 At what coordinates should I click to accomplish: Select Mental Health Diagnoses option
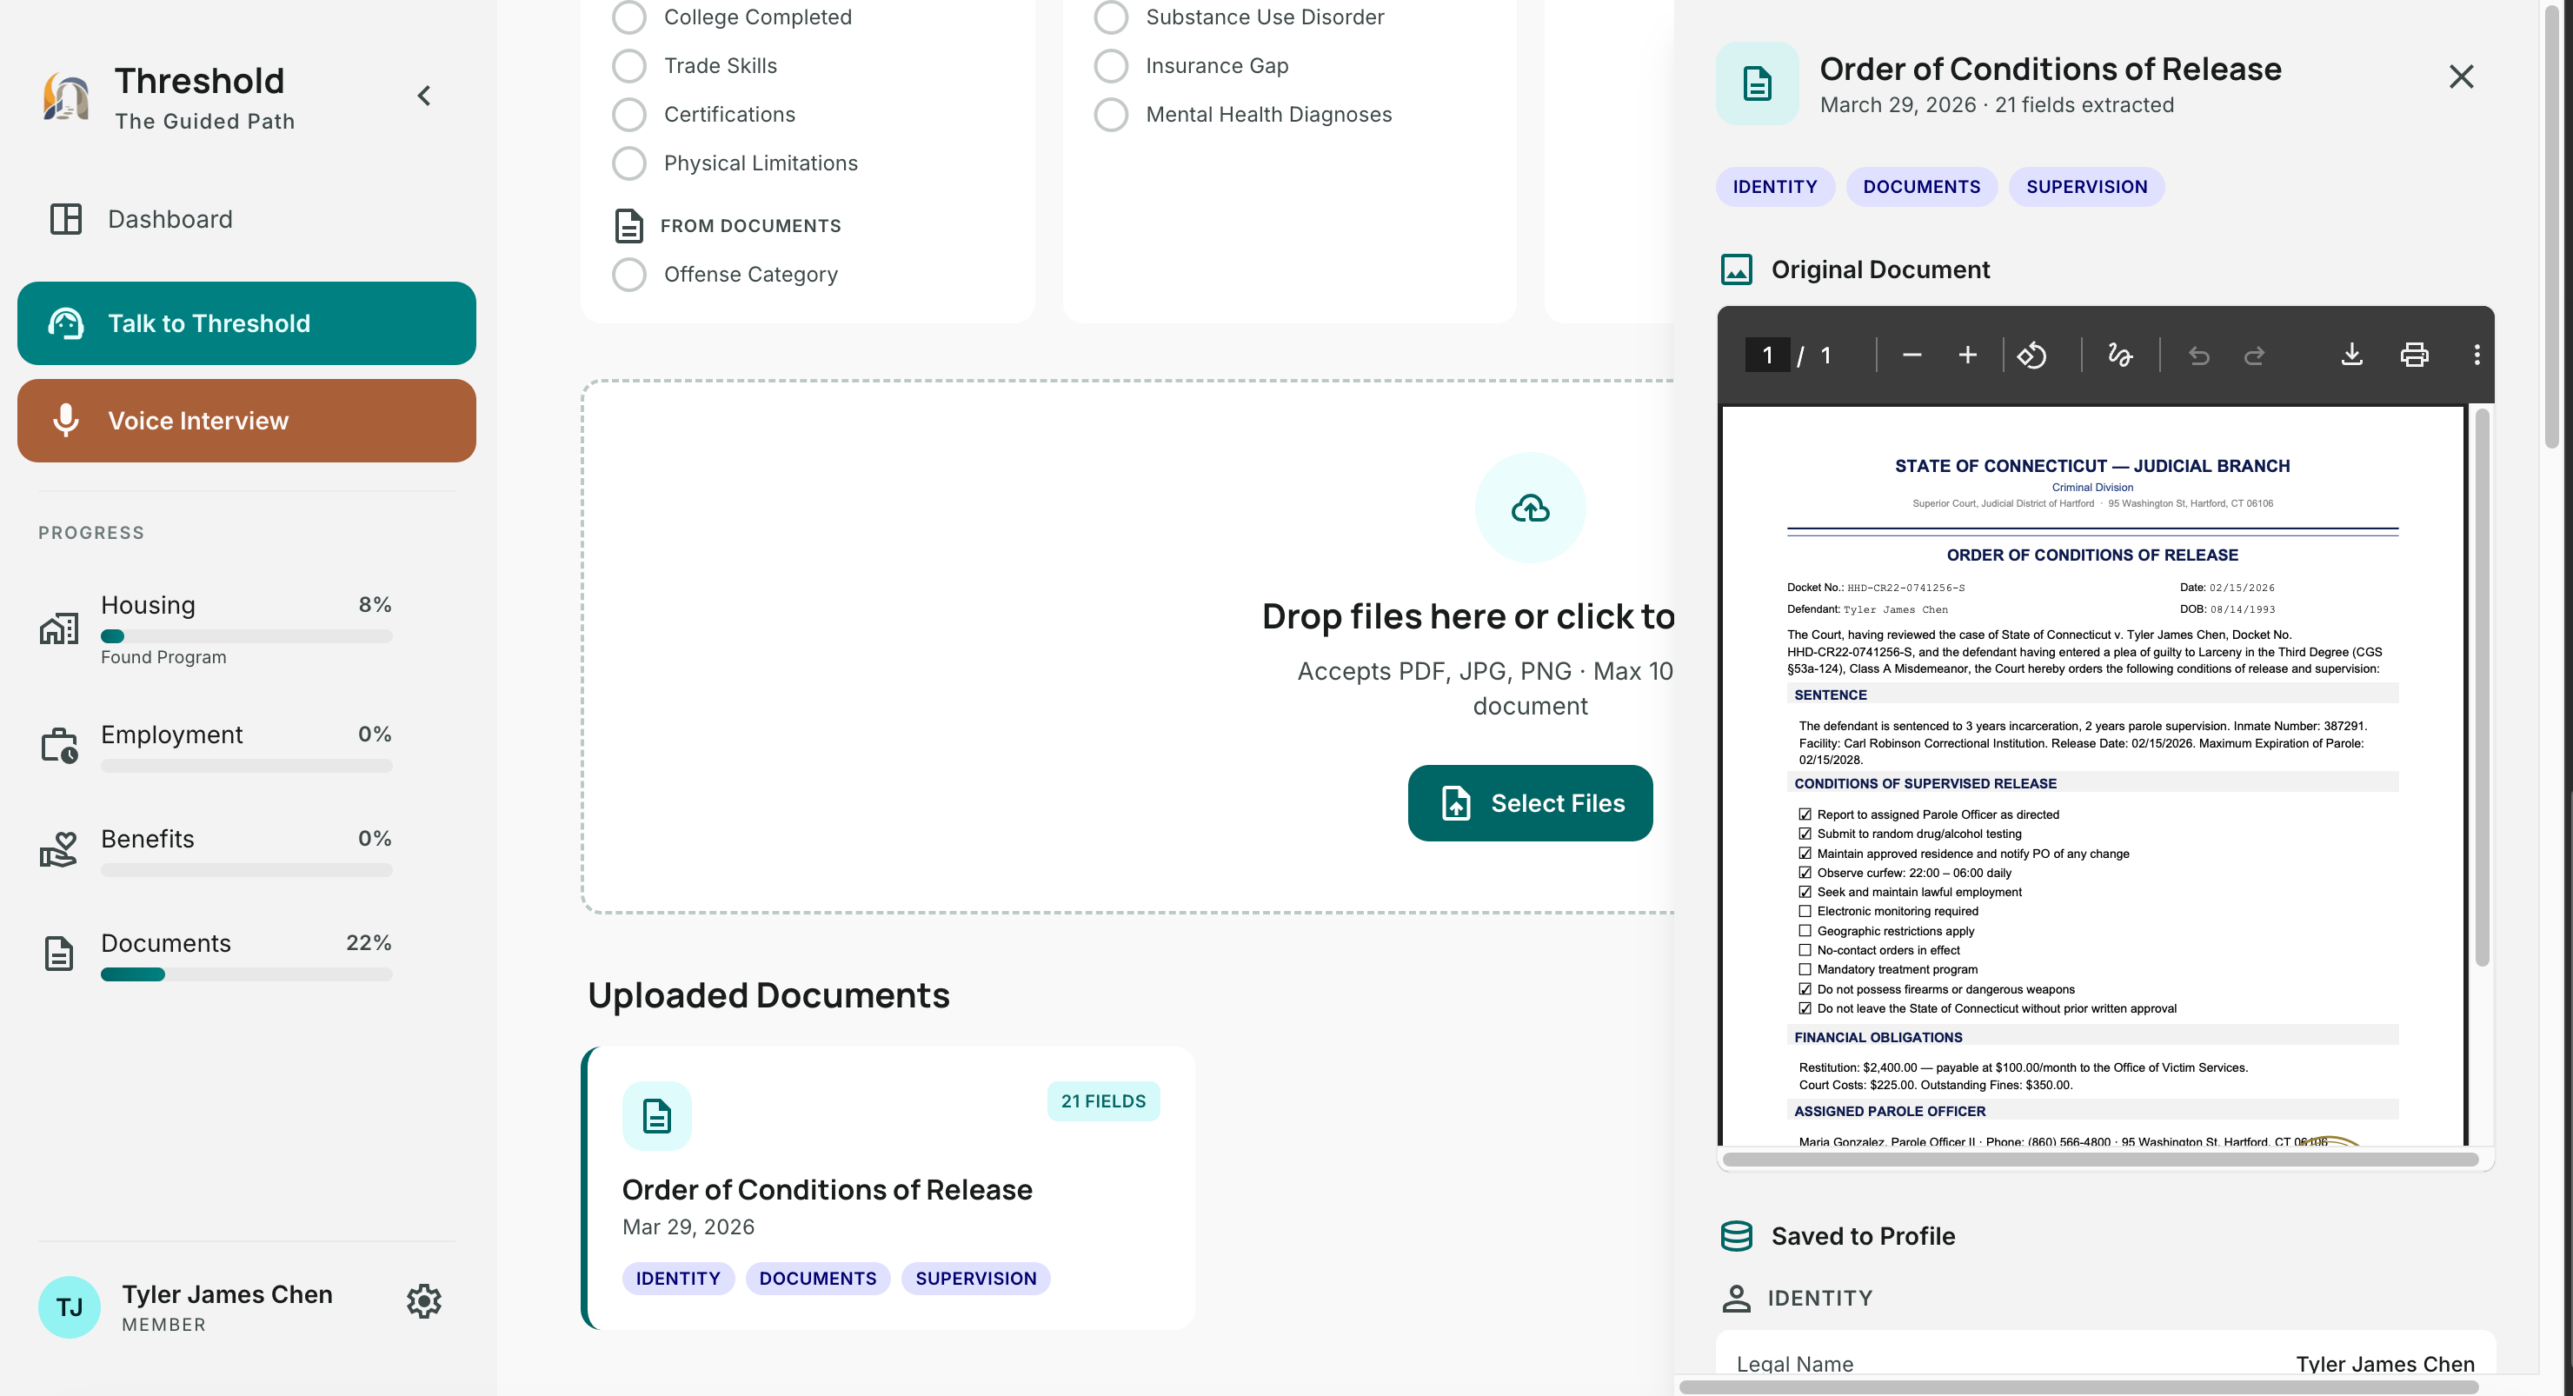pos(1111,115)
